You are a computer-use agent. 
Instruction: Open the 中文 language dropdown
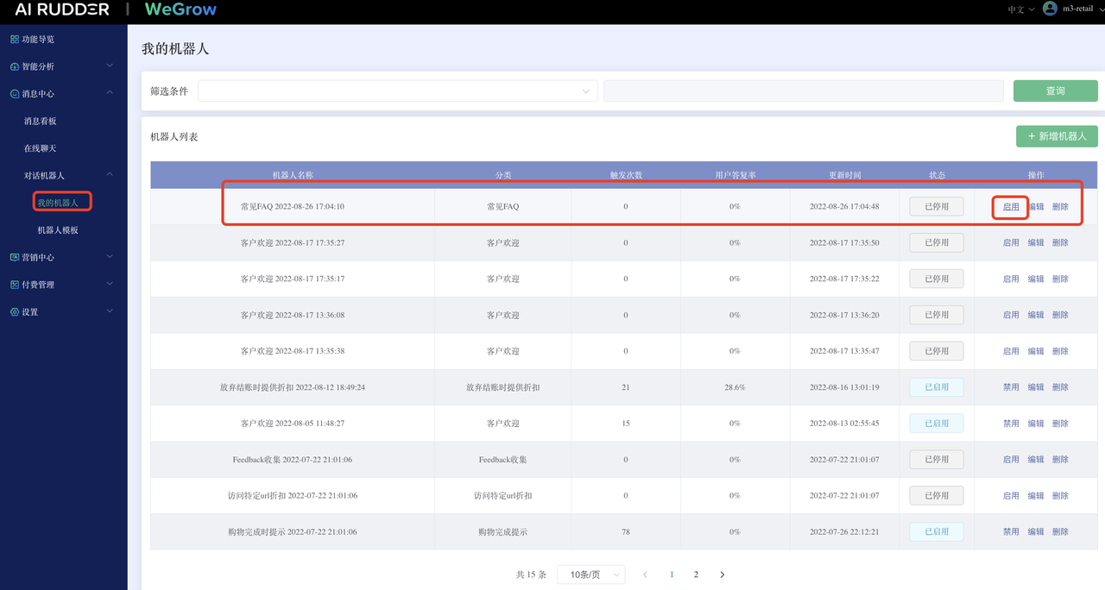(1021, 9)
